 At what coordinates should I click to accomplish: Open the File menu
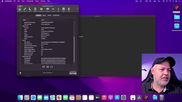click(15, 1)
